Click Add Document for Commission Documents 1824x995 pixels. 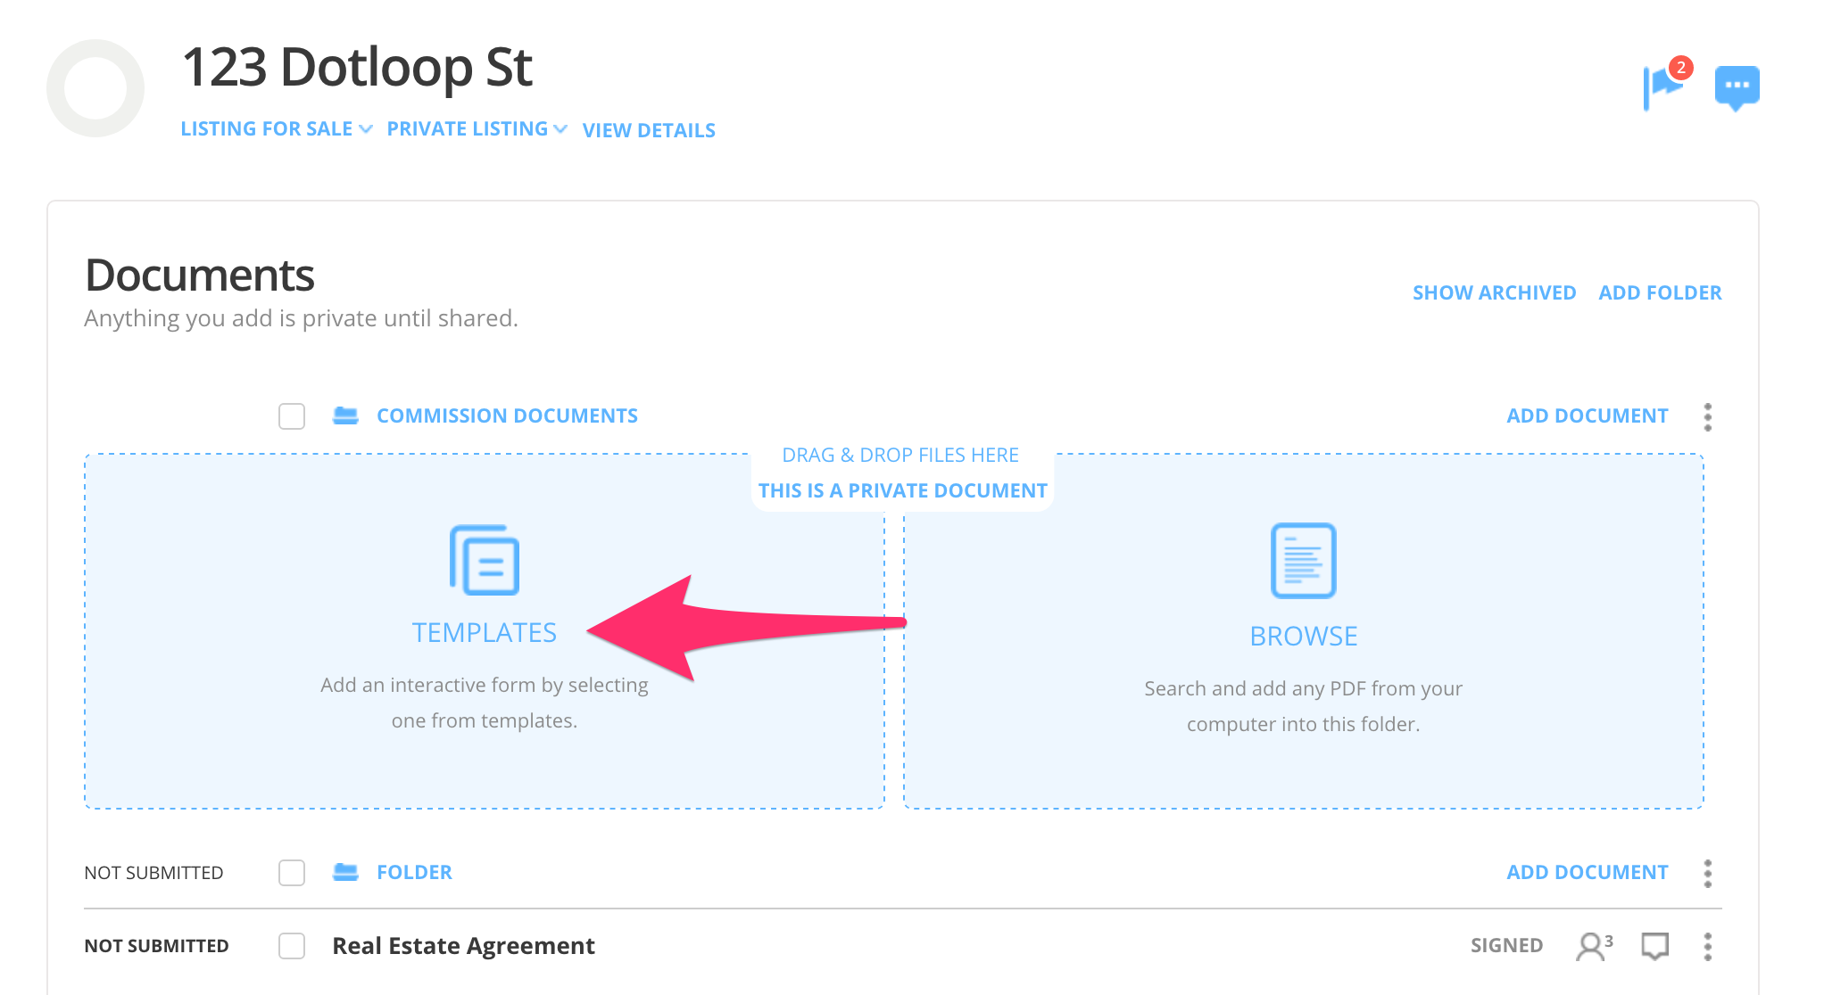point(1587,415)
